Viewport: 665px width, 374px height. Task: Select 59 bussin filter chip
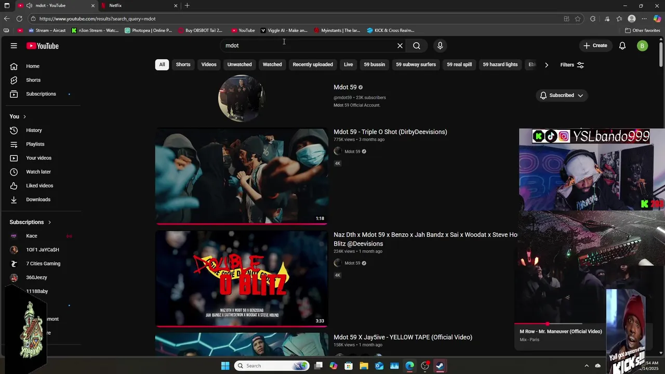(375, 64)
